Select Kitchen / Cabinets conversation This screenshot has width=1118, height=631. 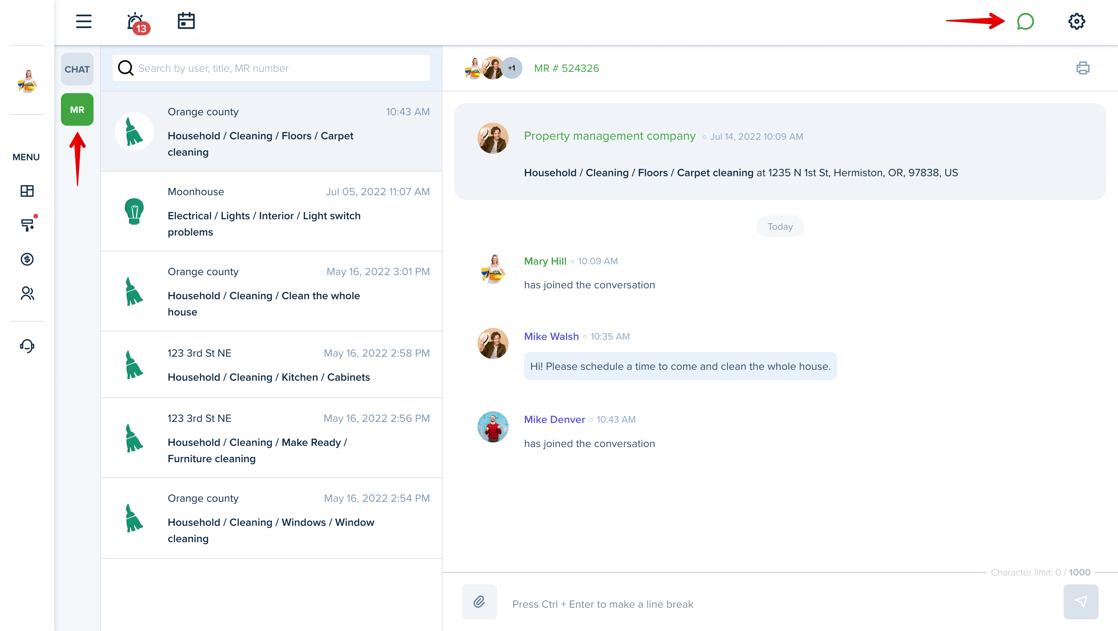pos(271,364)
